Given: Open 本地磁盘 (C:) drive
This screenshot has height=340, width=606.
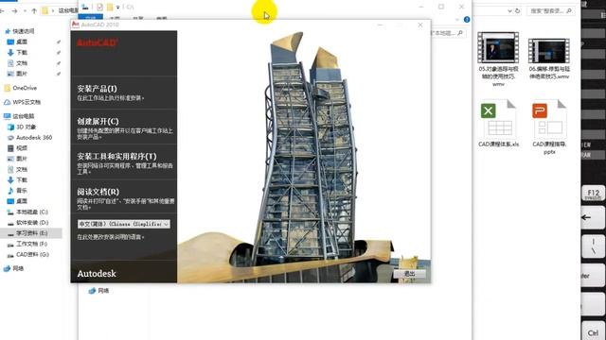Looking at the screenshot, I should [31, 212].
